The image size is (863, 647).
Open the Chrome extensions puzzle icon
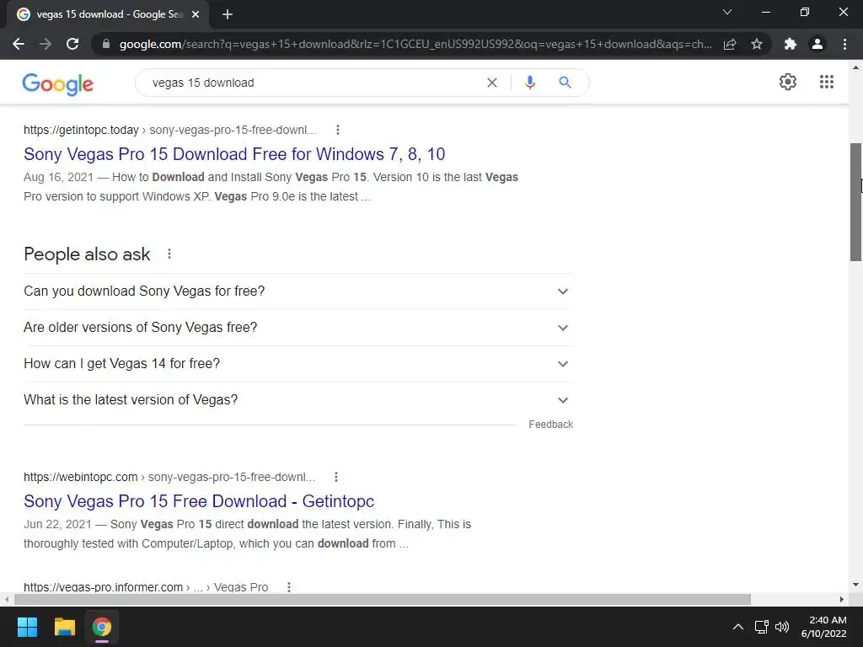[x=791, y=44]
